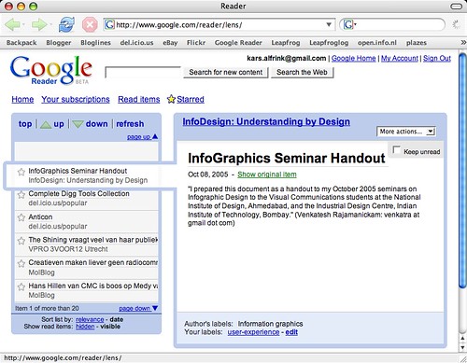Star The Shining vraagt veel item
The width and height of the screenshot is (467, 363).
pos(21,241)
